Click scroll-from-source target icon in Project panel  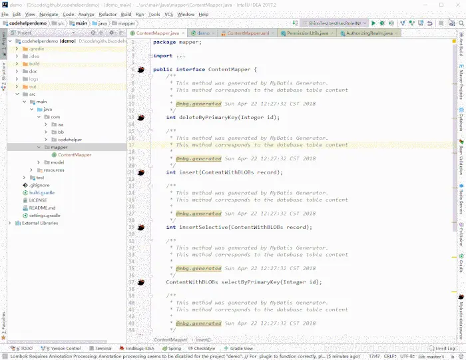click(x=93, y=33)
